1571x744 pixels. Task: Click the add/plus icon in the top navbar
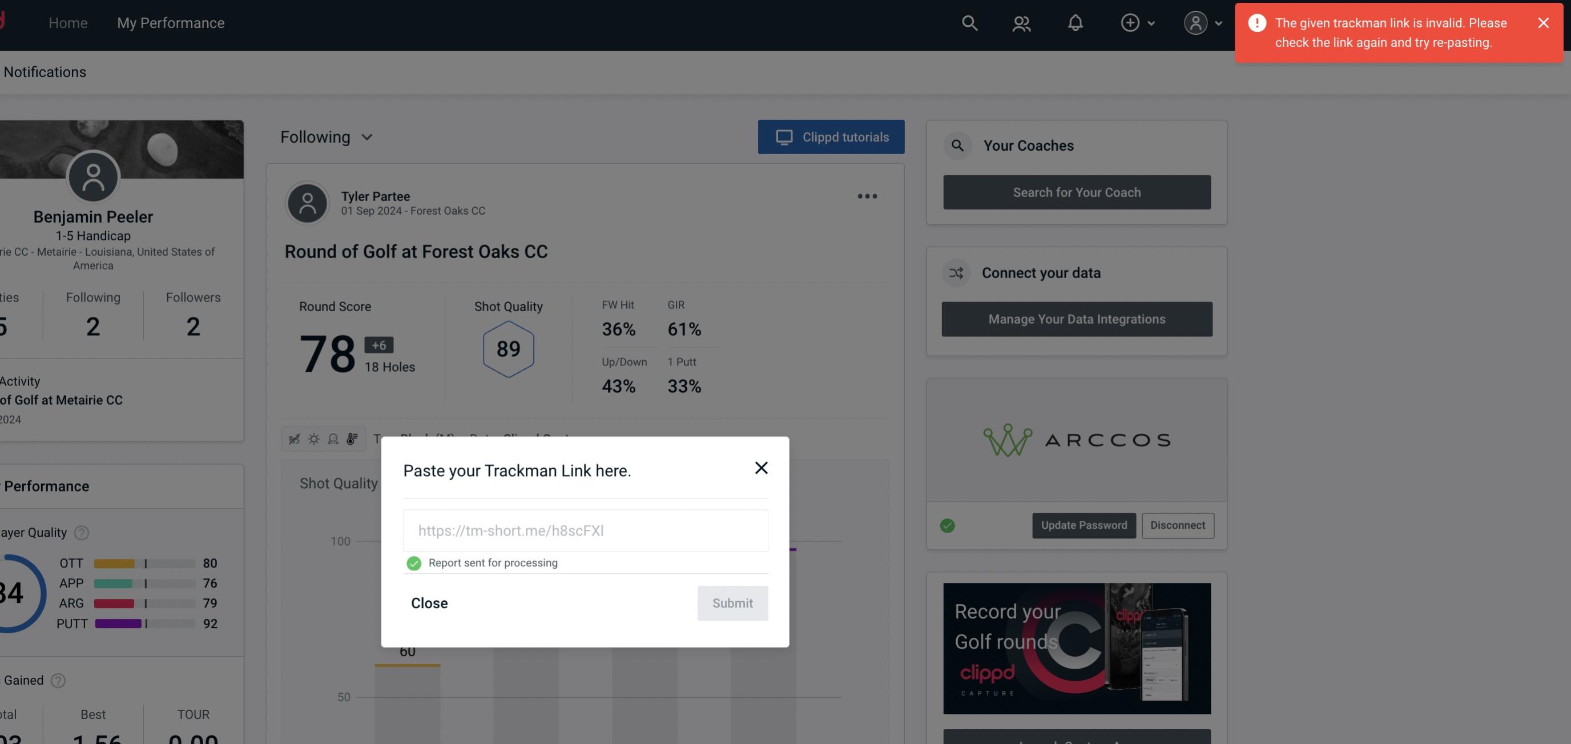point(1130,22)
